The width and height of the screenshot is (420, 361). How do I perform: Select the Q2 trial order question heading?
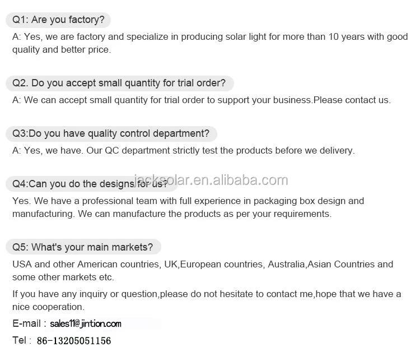click(119, 84)
